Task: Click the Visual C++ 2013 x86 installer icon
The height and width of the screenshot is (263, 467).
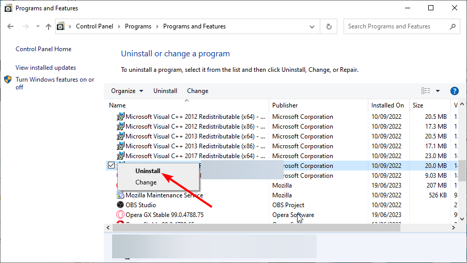Action: pos(120,146)
